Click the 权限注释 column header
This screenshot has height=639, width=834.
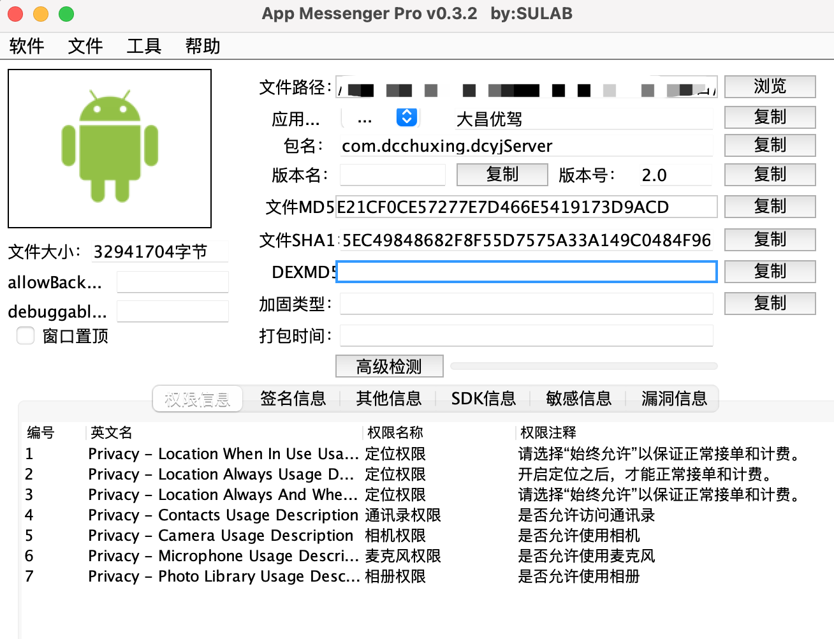point(548,433)
